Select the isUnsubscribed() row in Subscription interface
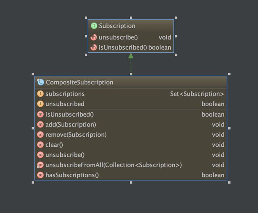 click(x=131, y=47)
